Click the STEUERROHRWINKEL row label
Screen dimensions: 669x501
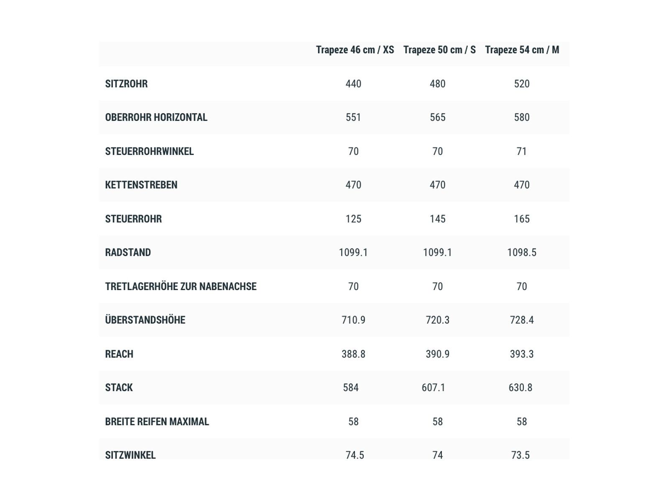tap(149, 151)
